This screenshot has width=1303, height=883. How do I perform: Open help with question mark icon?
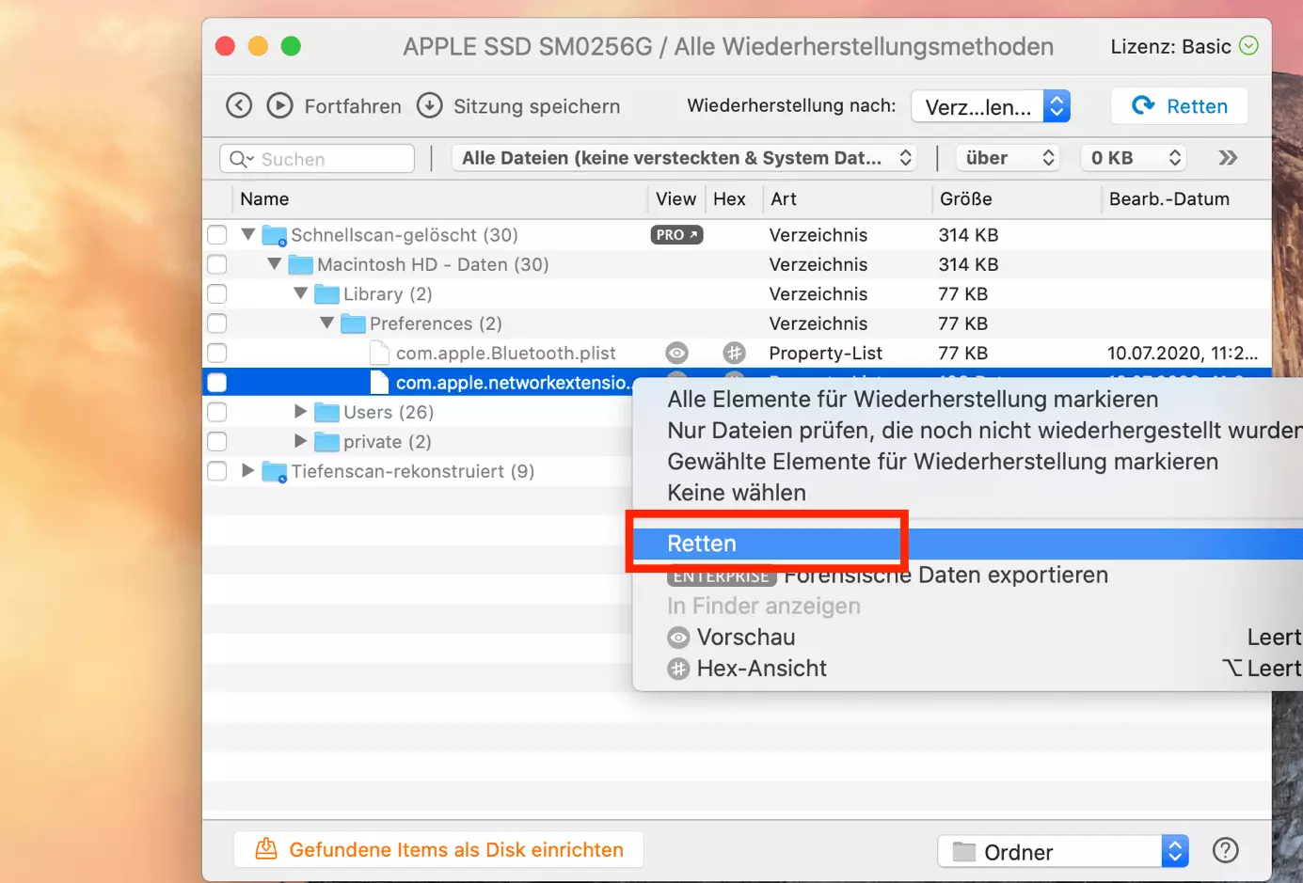coord(1225,851)
